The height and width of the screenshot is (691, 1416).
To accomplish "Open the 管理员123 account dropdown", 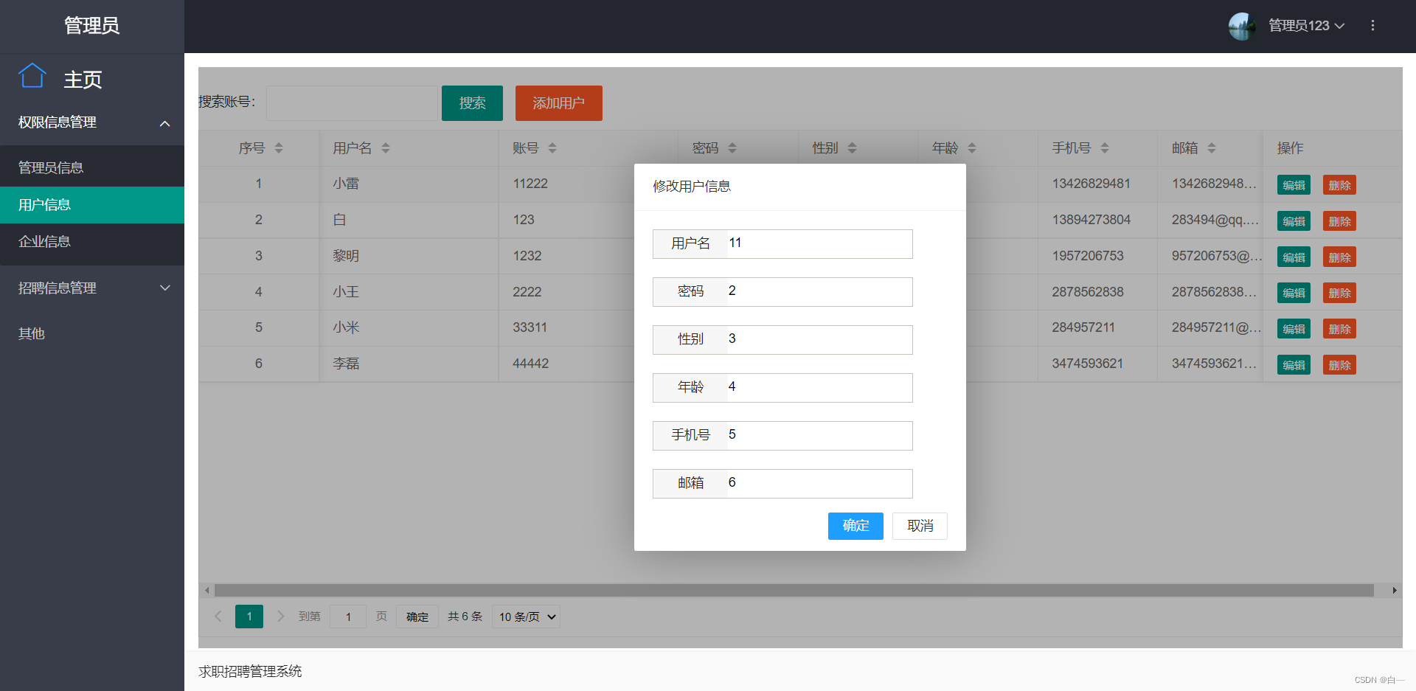I will click(x=1306, y=26).
